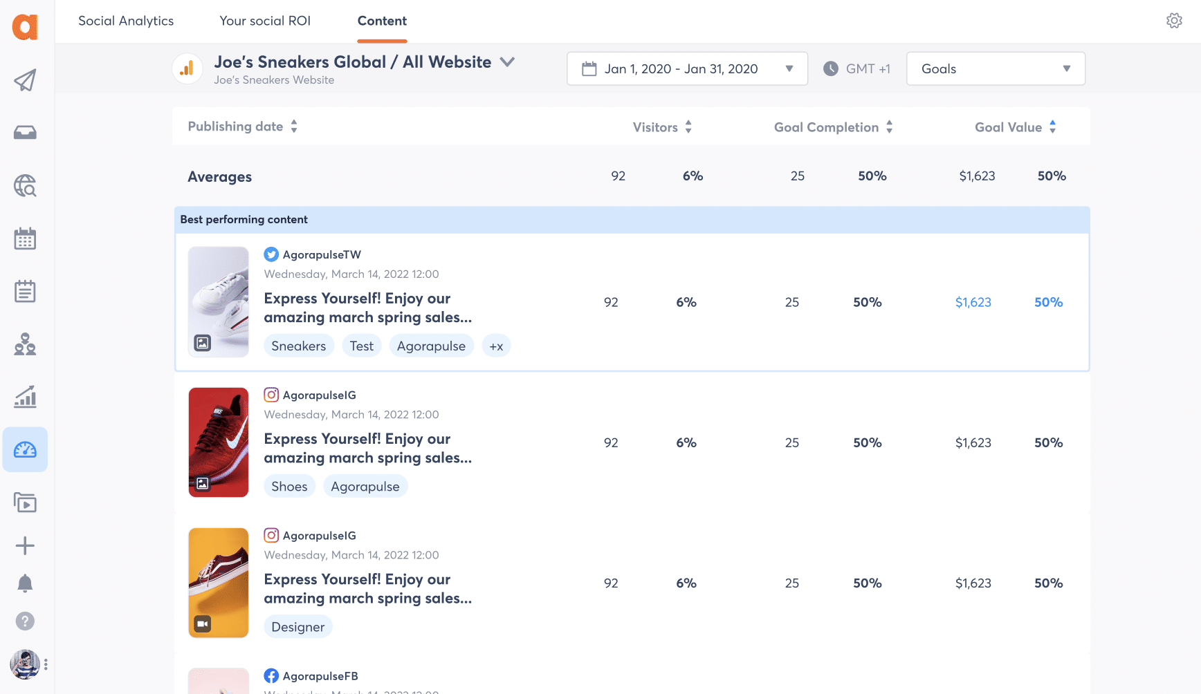Viewport: 1201px width, 694px height.
Task: Click the Shoes label tag
Action: (289, 486)
